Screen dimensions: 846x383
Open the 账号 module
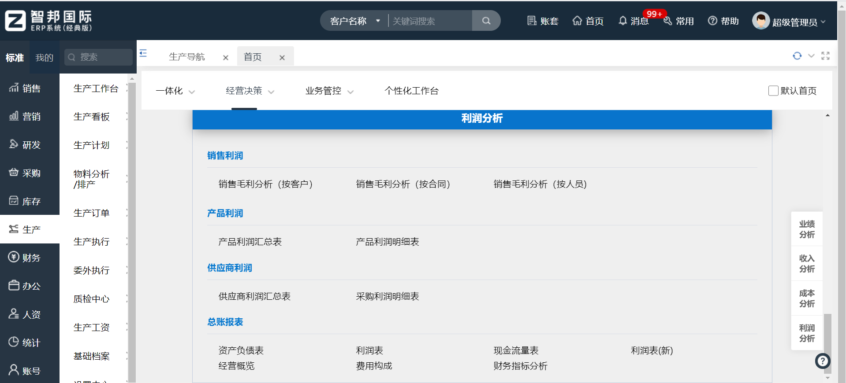point(30,371)
